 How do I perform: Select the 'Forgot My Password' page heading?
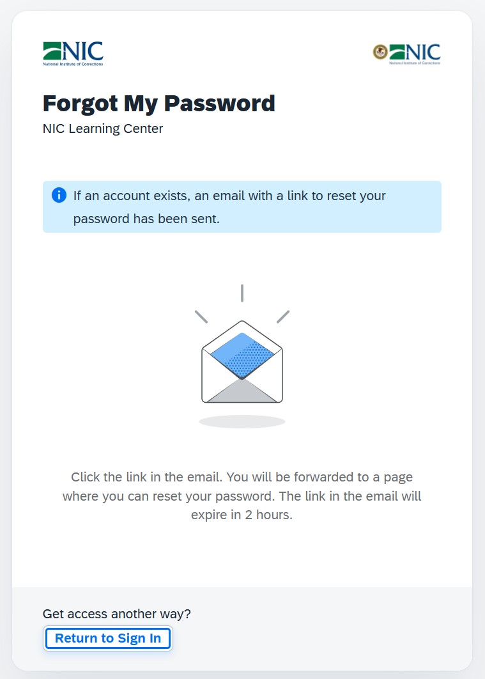tap(158, 103)
